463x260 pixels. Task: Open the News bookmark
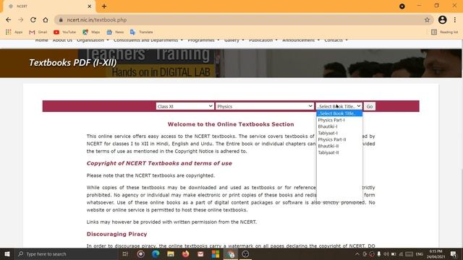(x=115, y=32)
